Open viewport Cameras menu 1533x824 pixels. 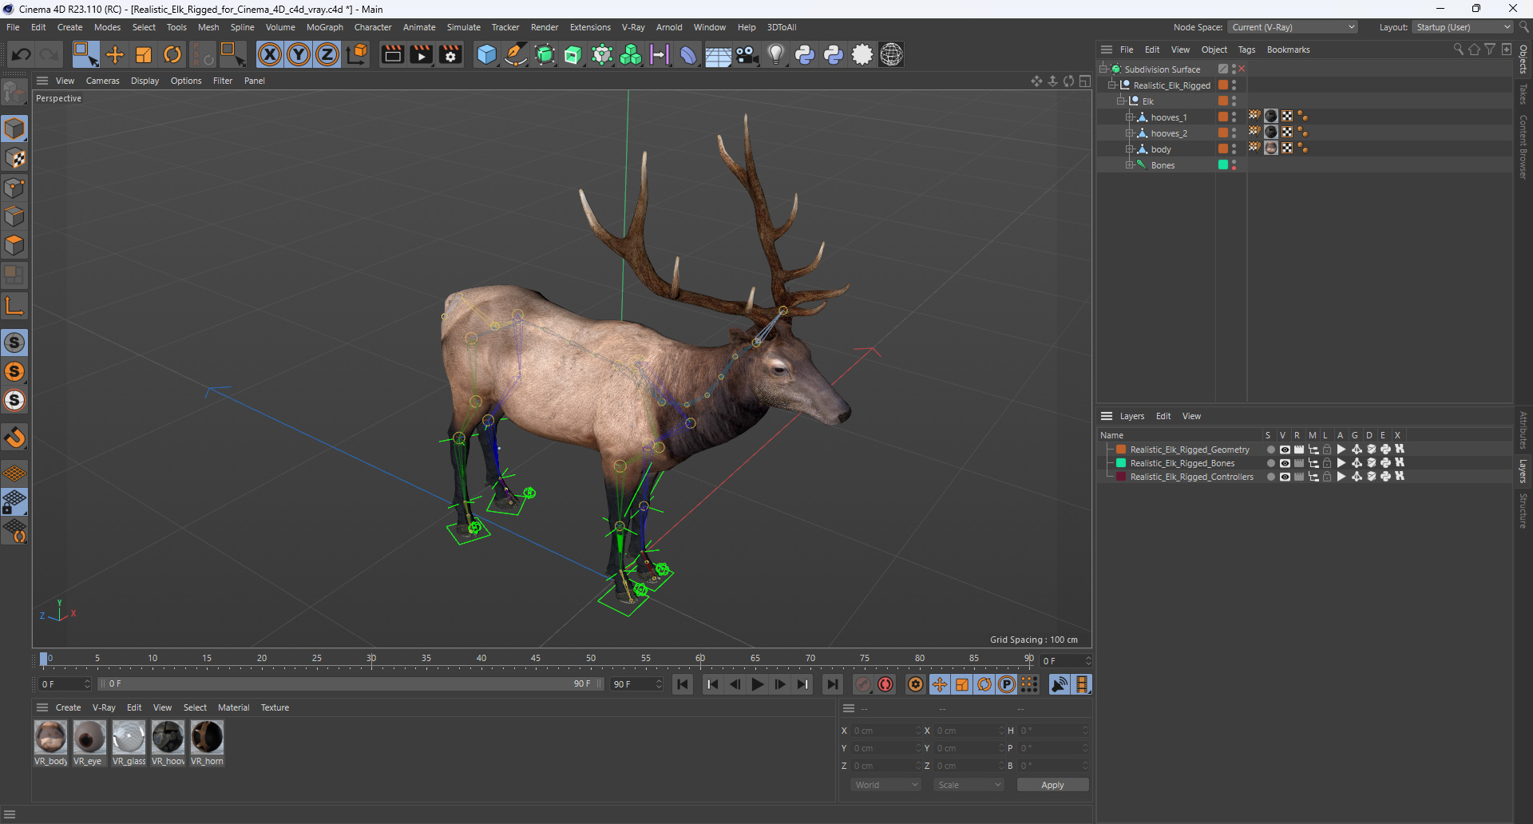102,81
